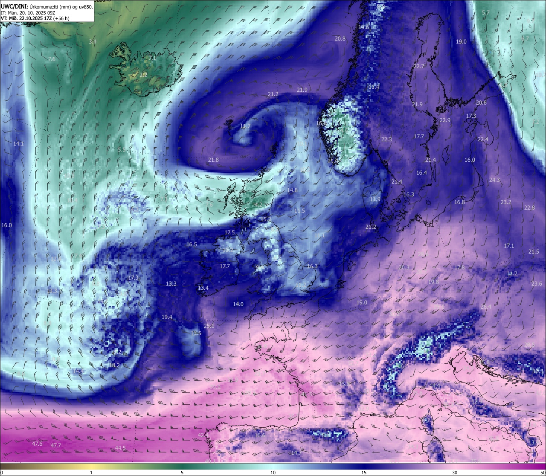Click the 22.8 value label
The height and width of the screenshot is (476, 546).
529,208
